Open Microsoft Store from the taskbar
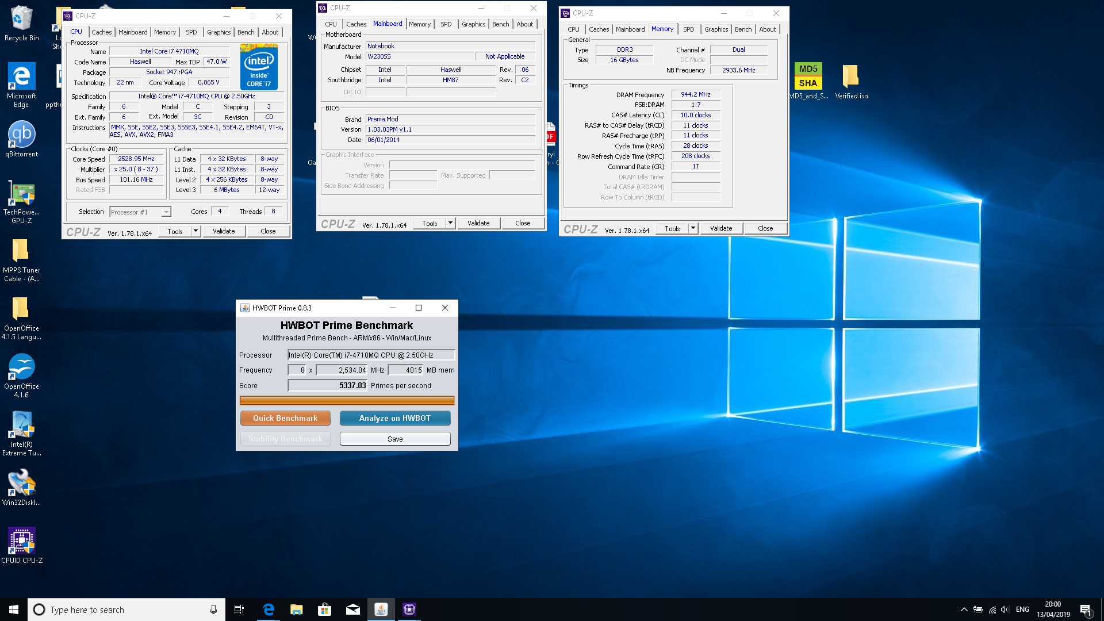Image resolution: width=1104 pixels, height=621 pixels. click(x=324, y=609)
